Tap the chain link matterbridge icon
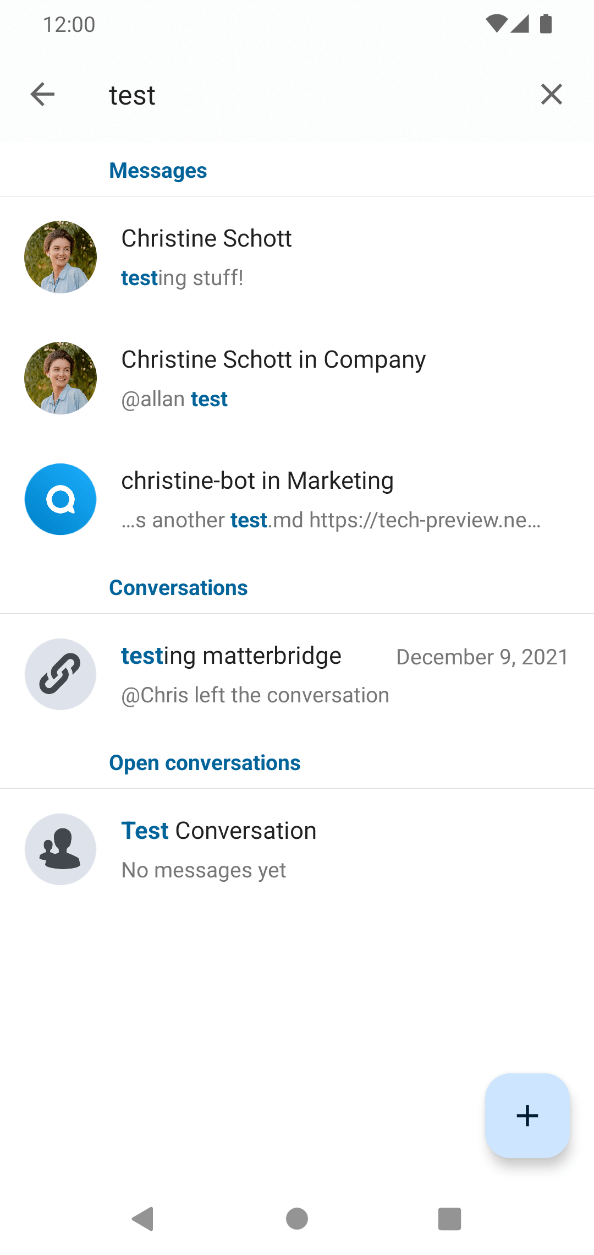Screen dimensions: 594x1255 (x=61, y=674)
